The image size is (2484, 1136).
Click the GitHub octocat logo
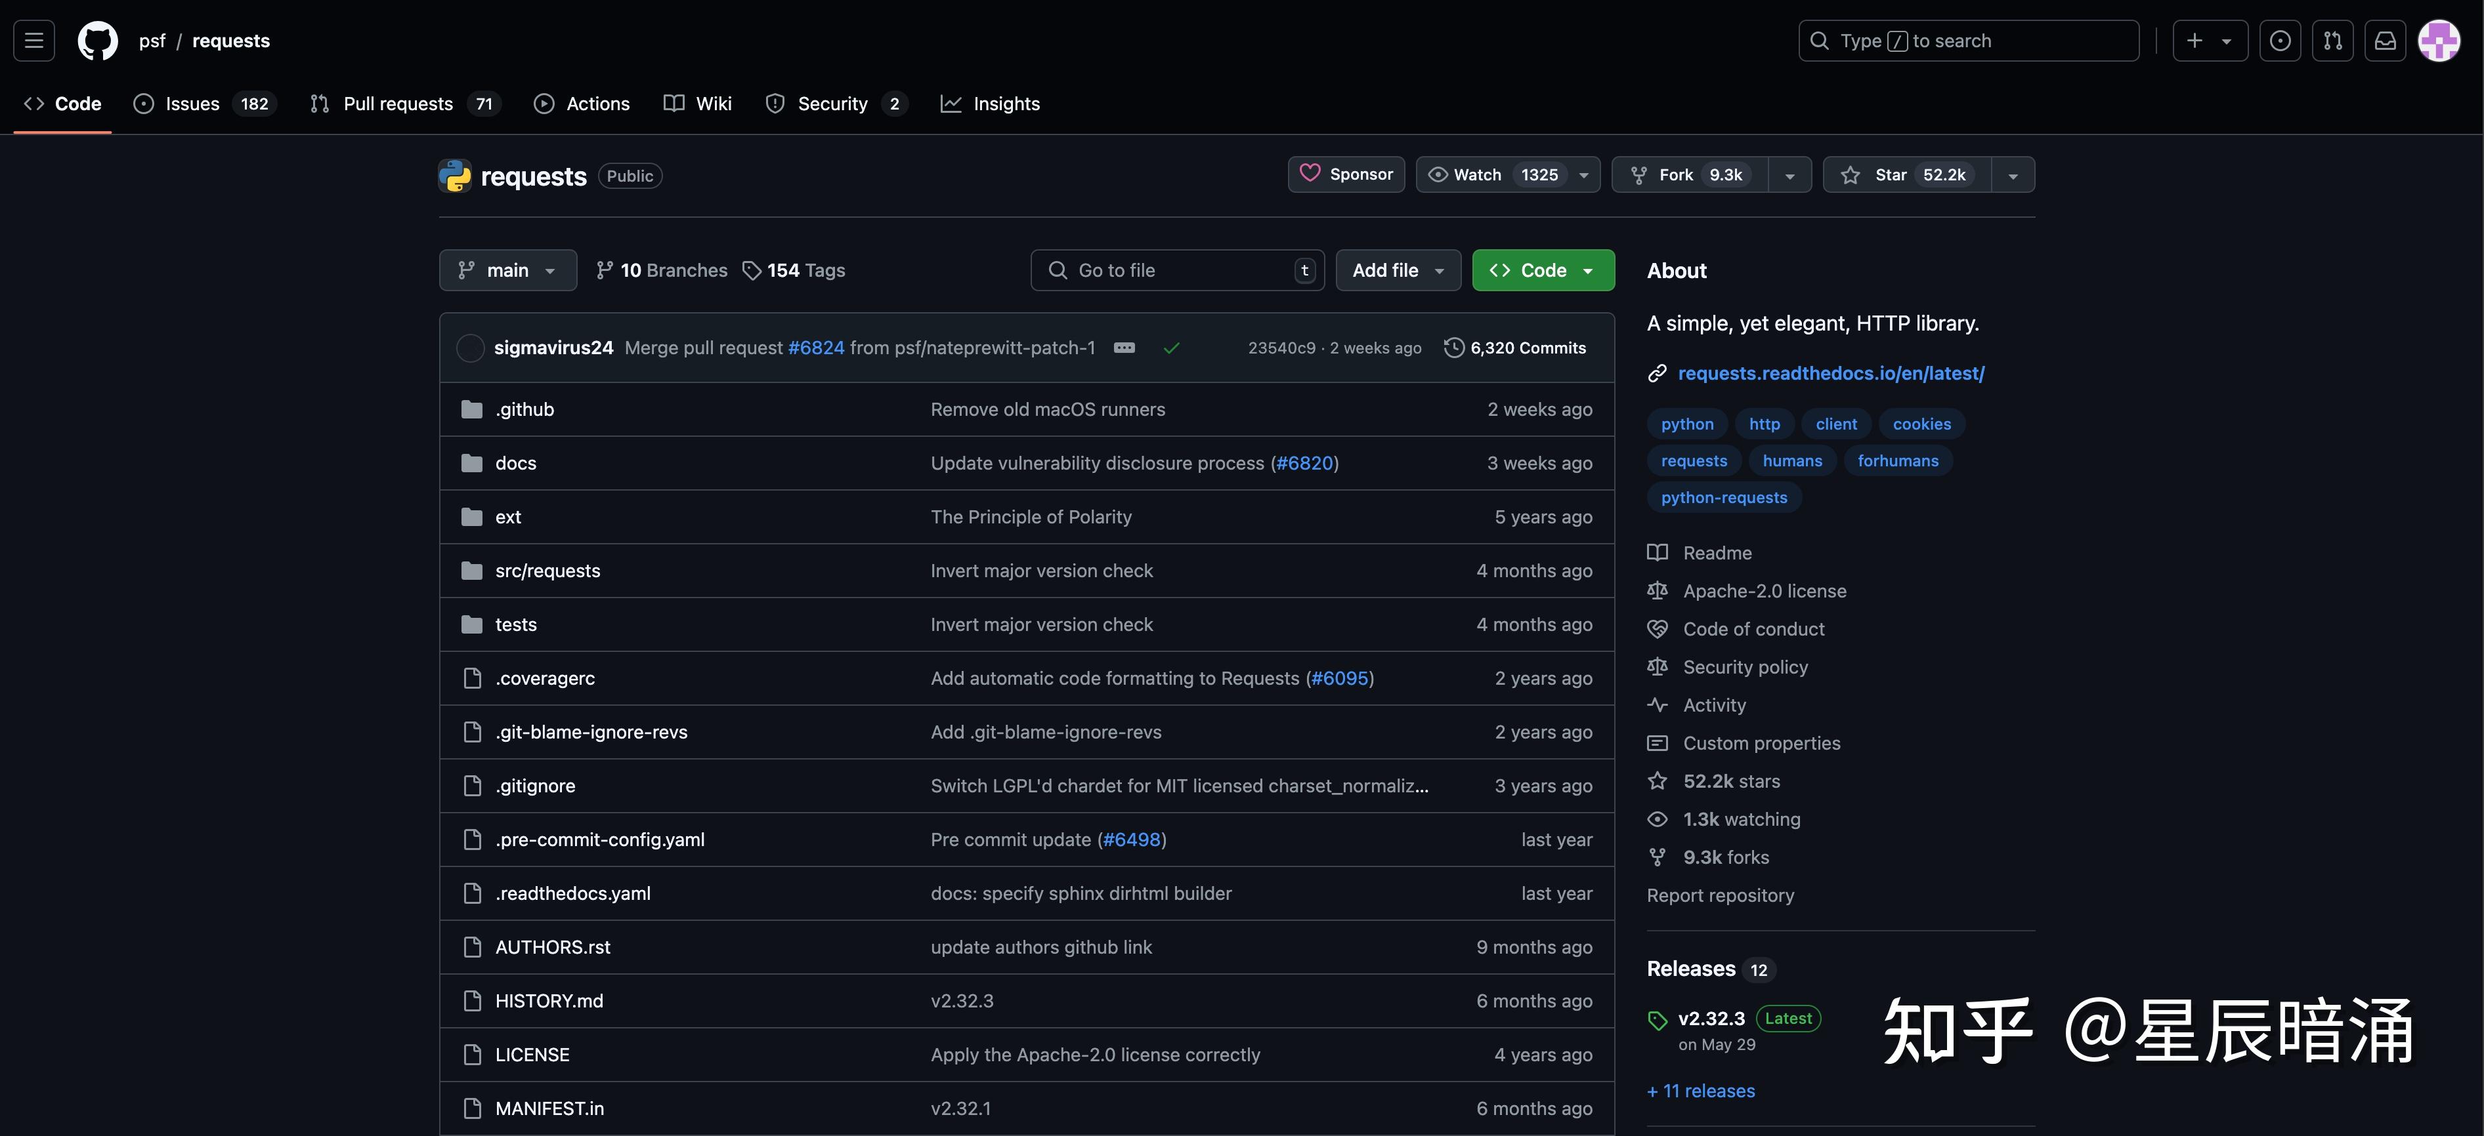click(97, 41)
